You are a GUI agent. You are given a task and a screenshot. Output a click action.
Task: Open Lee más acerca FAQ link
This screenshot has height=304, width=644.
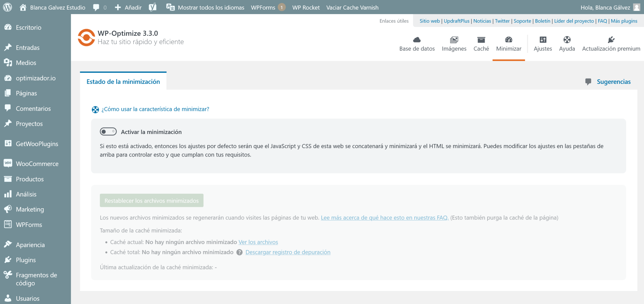tap(385, 218)
